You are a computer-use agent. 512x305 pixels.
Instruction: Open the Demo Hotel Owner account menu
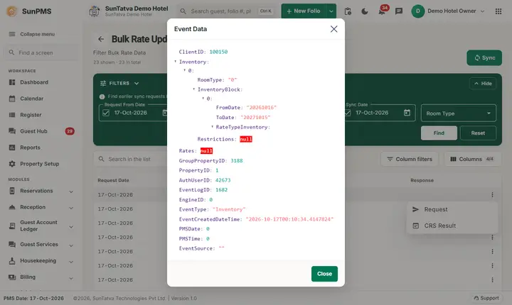tap(448, 11)
